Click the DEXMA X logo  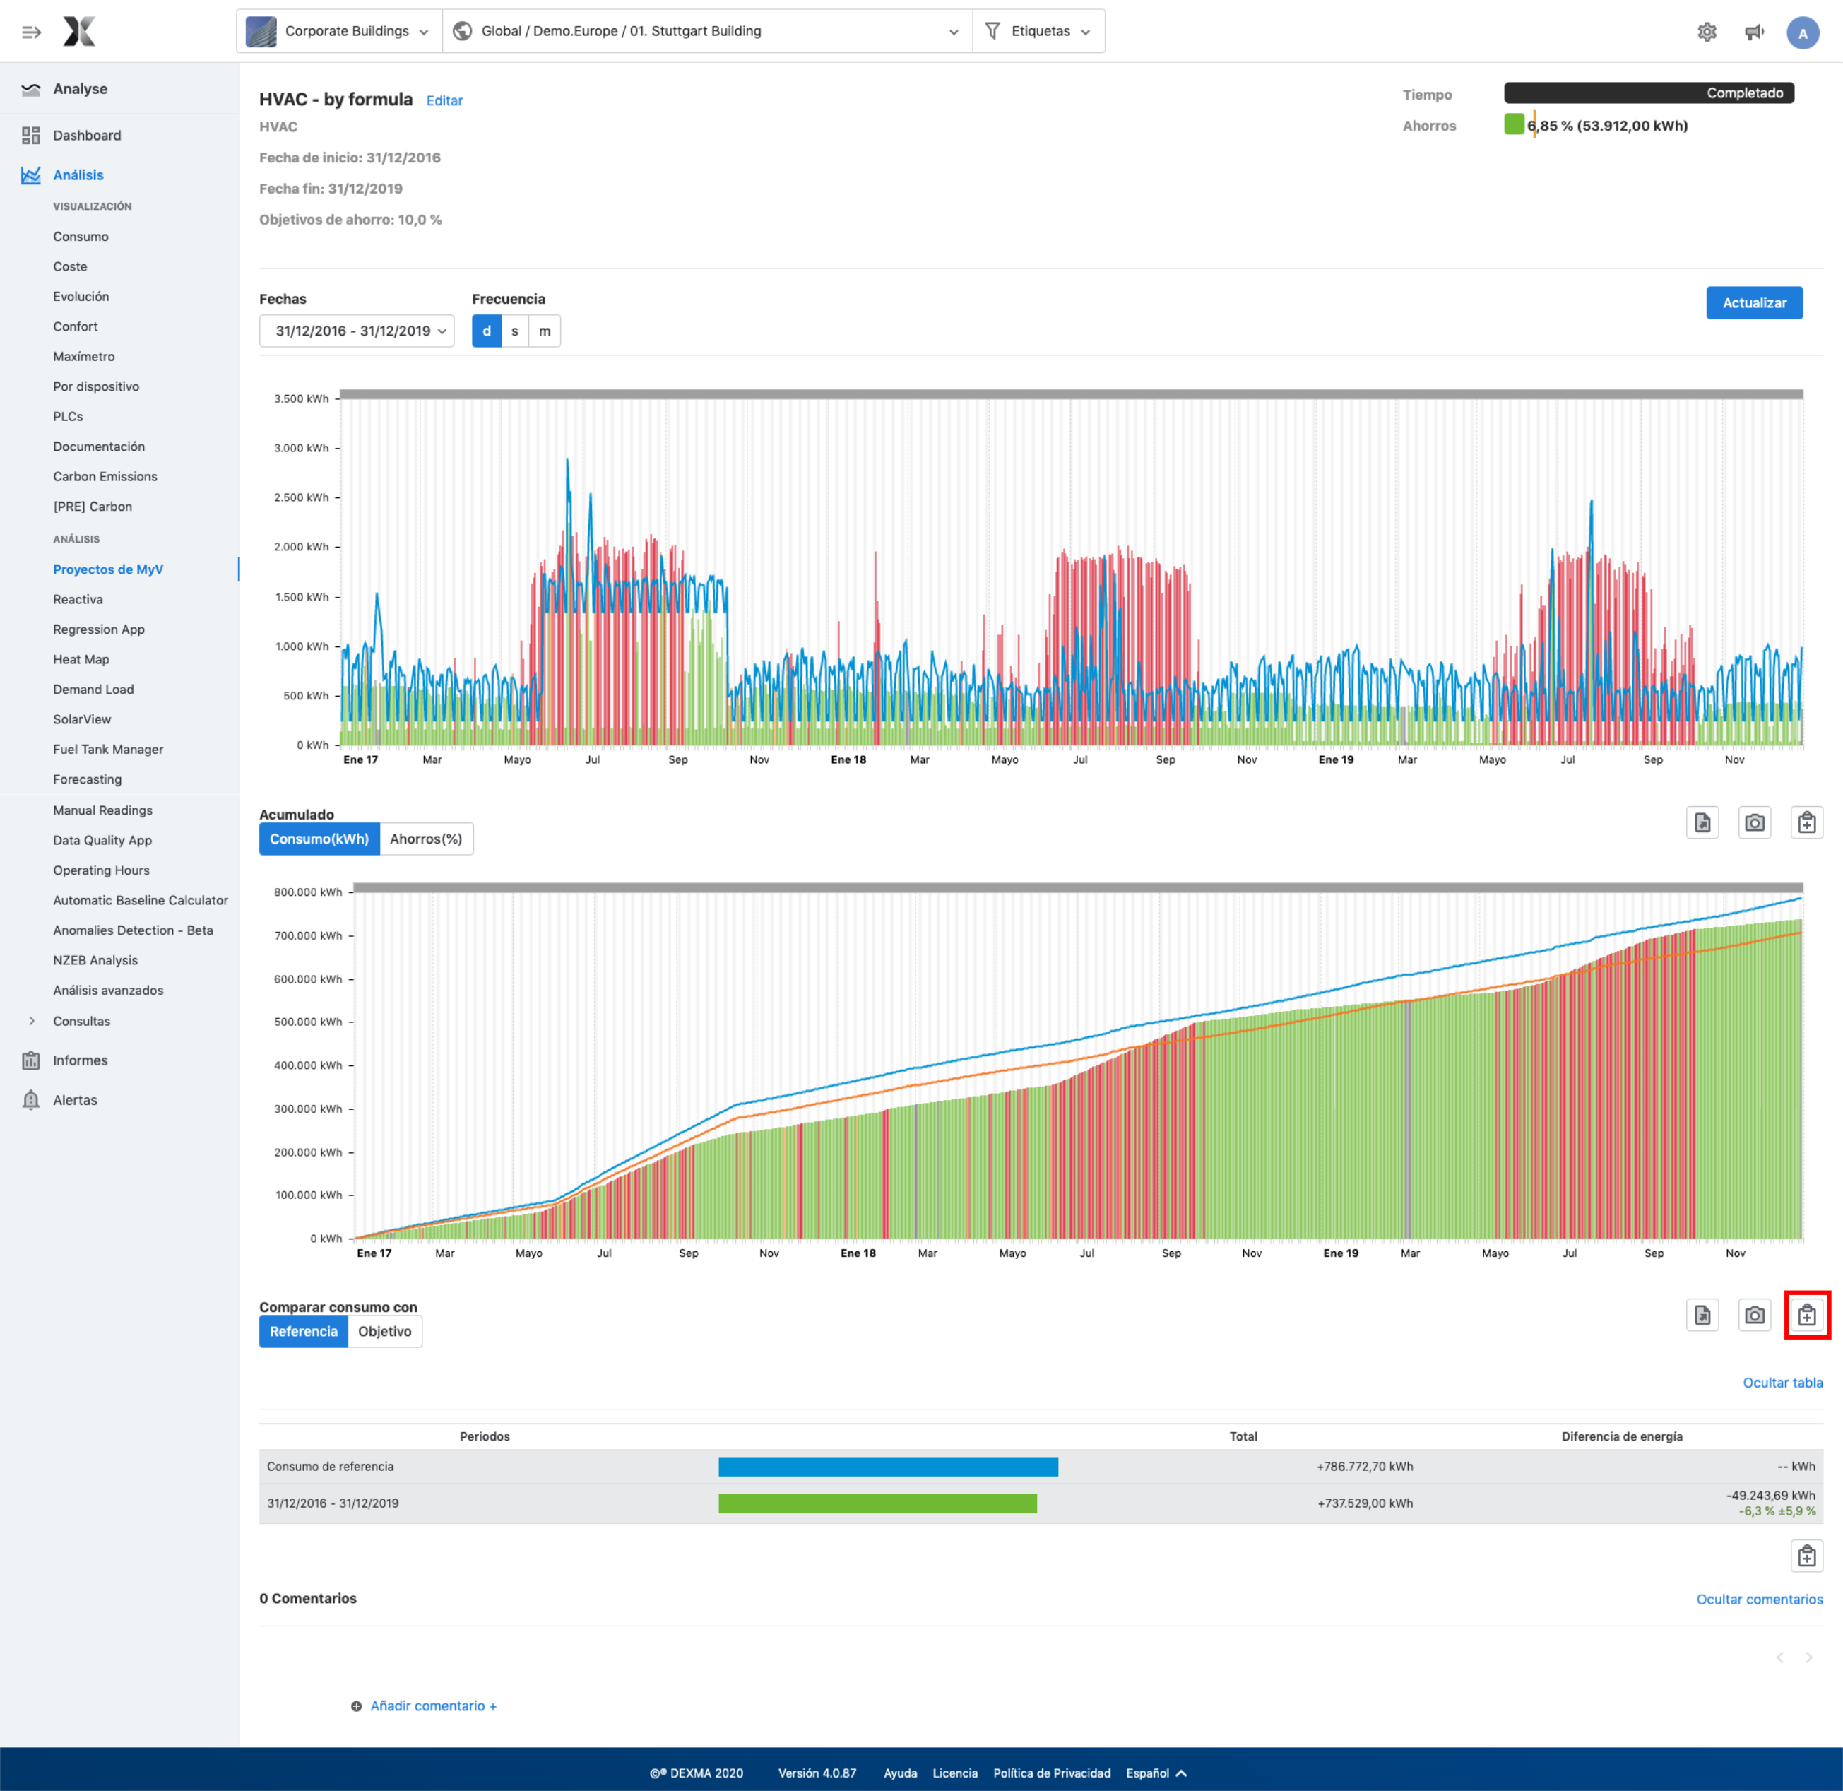pos(79,31)
